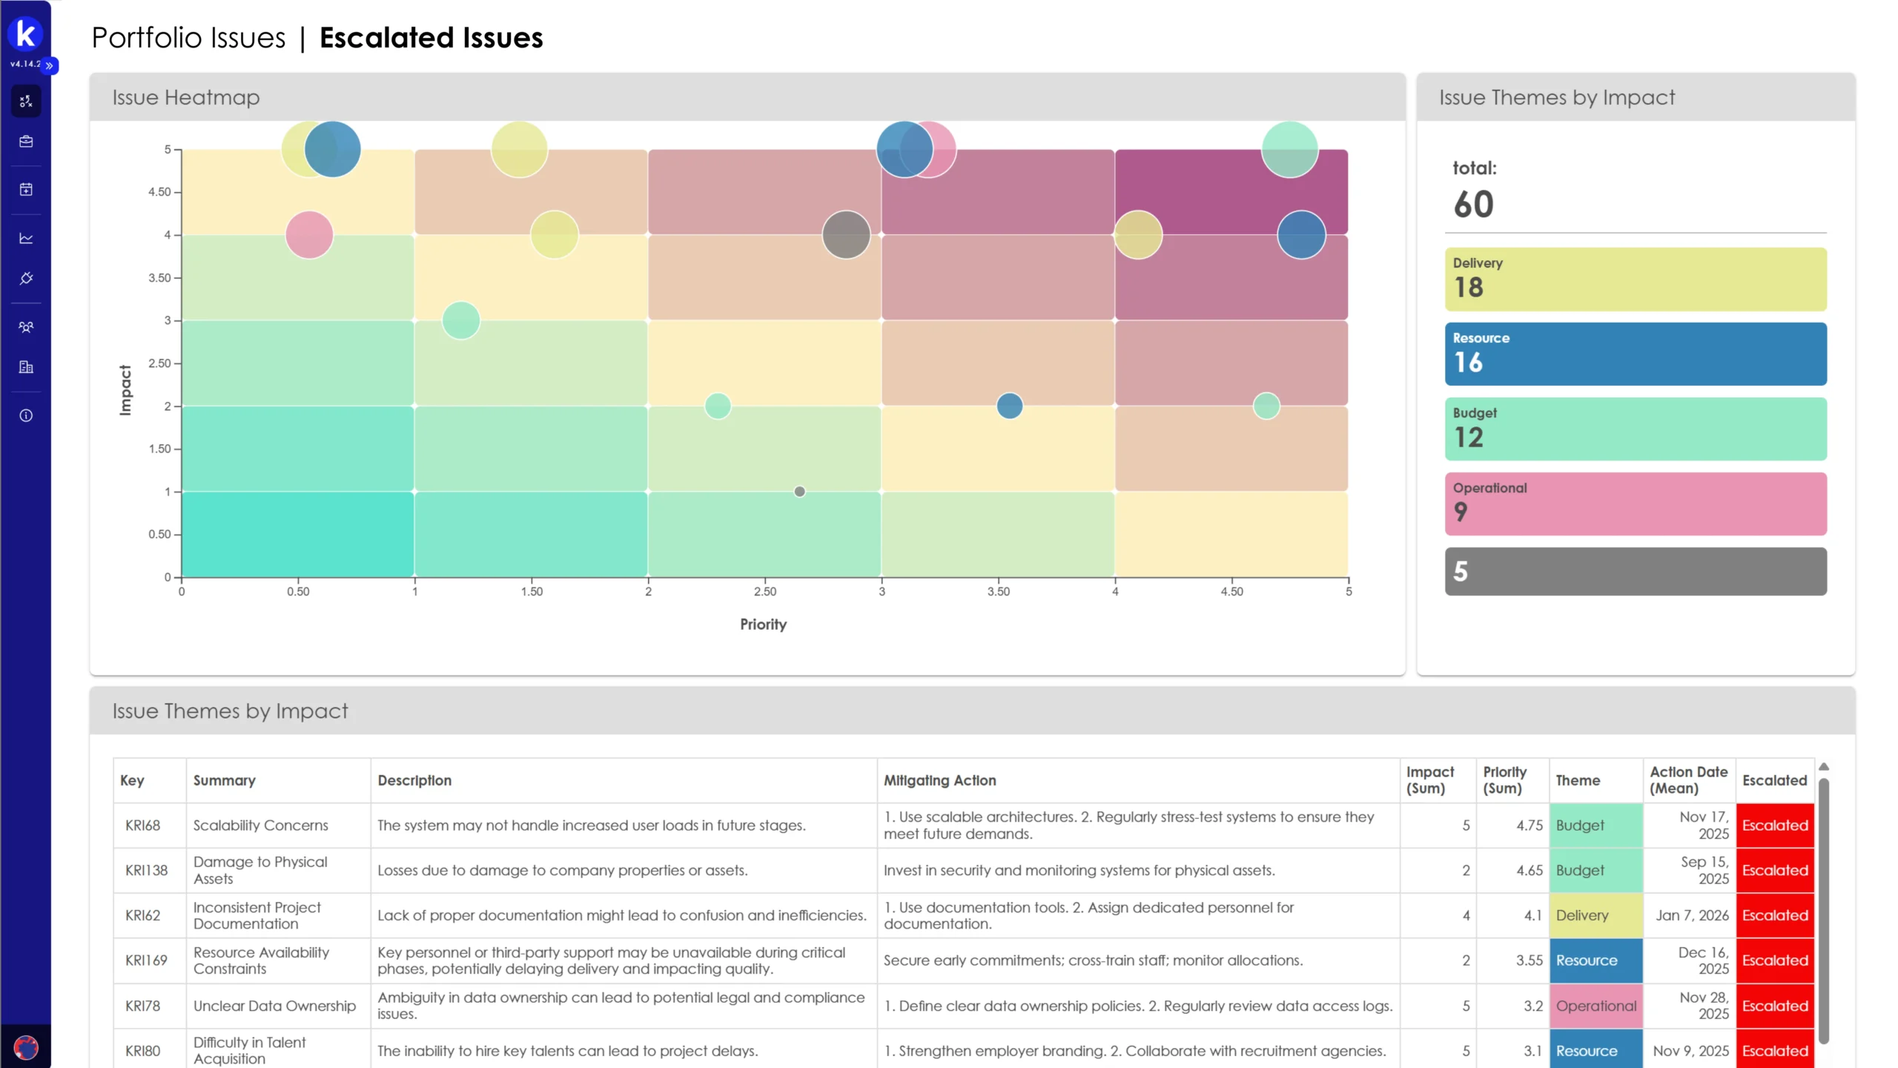Click the Portfolio Issues breadcrumb title
1898x1068 pixels.
point(188,38)
